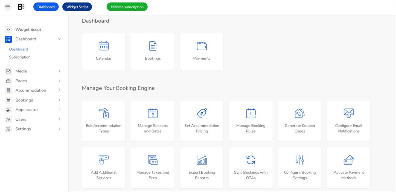Click the Widget Script code icon in sidebar
Viewport: 396px width, 192px height.
pyautogui.click(x=8, y=29)
